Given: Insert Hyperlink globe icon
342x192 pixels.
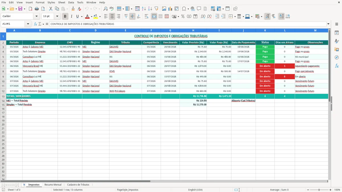Looking at the screenshot, I should (193, 9).
